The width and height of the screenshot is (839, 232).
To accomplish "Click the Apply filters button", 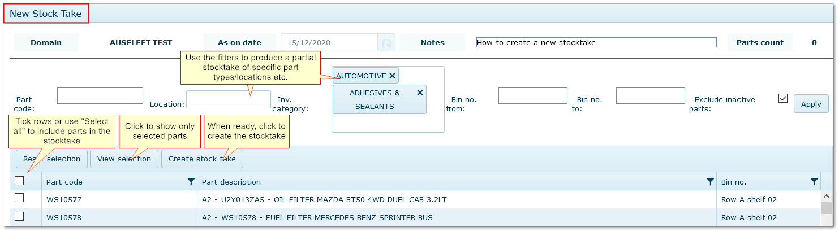I will coord(811,104).
